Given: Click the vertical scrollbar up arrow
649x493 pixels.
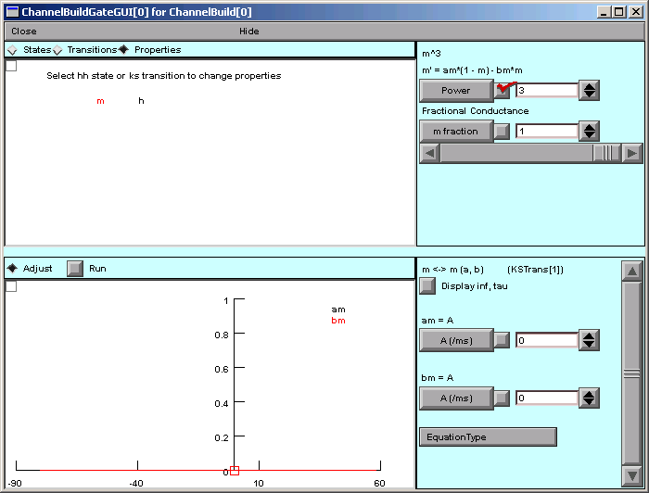Looking at the screenshot, I should pyautogui.click(x=631, y=271).
